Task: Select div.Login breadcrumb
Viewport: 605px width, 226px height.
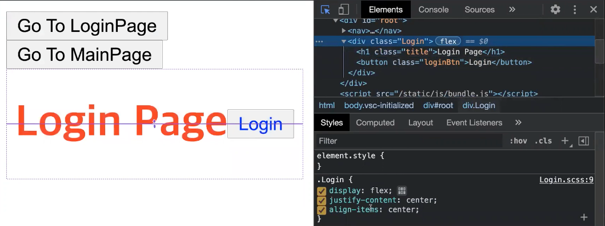Action: [x=479, y=105]
